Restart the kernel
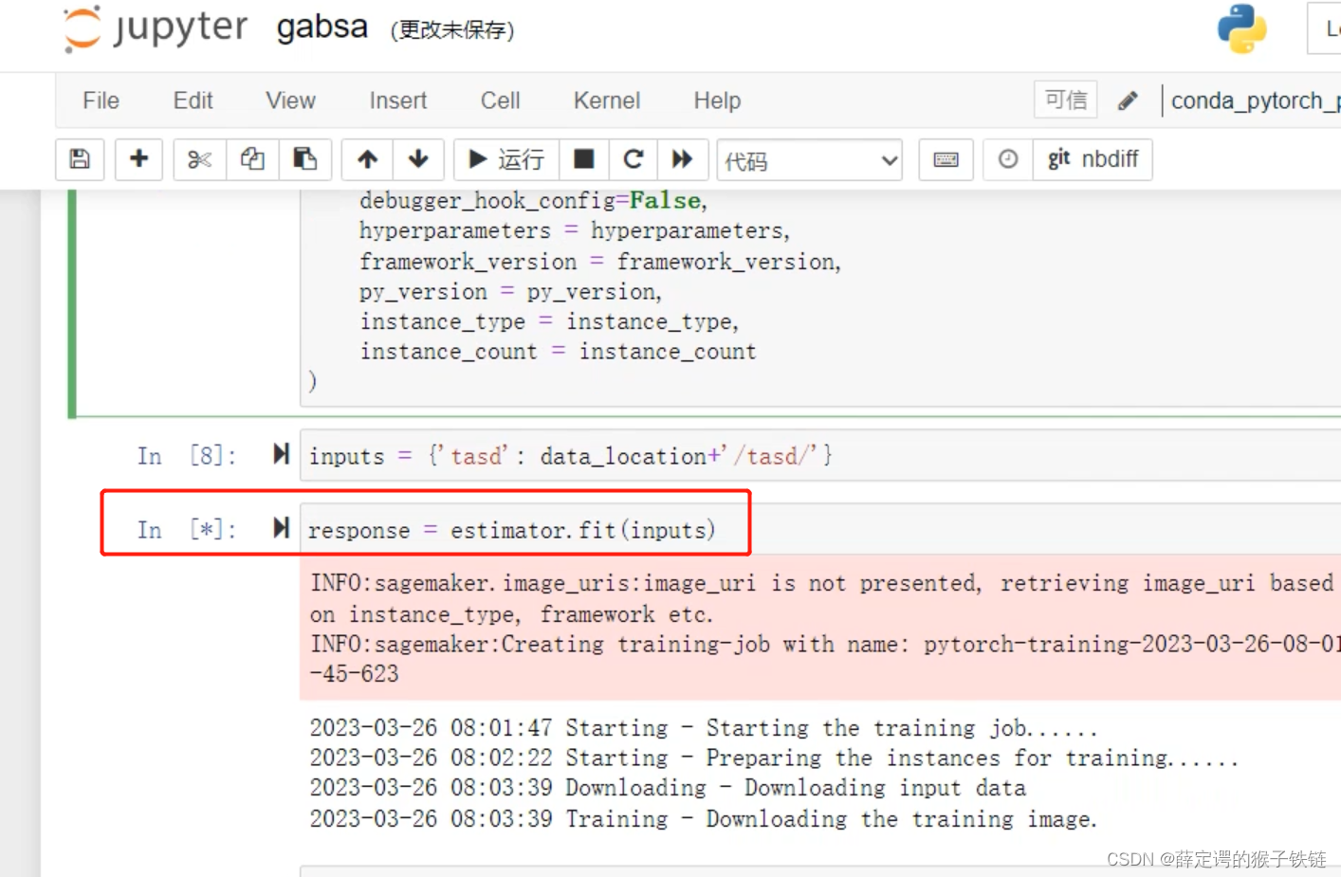 click(x=634, y=159)
